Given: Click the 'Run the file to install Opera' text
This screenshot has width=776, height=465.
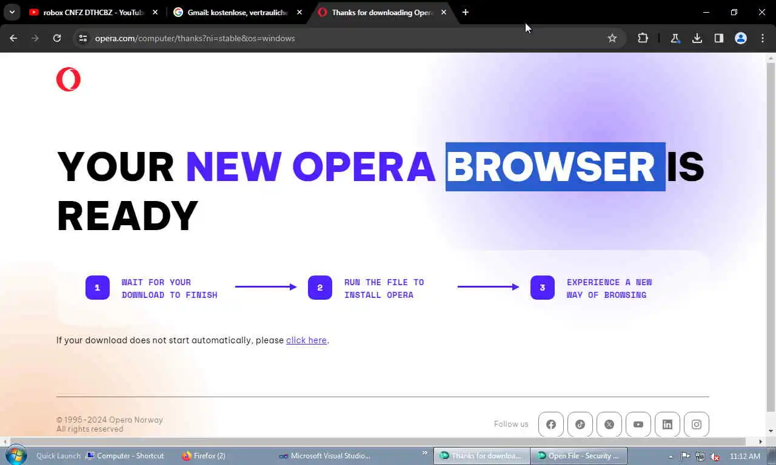Looking at the screenshot, I should click(384, 288).
